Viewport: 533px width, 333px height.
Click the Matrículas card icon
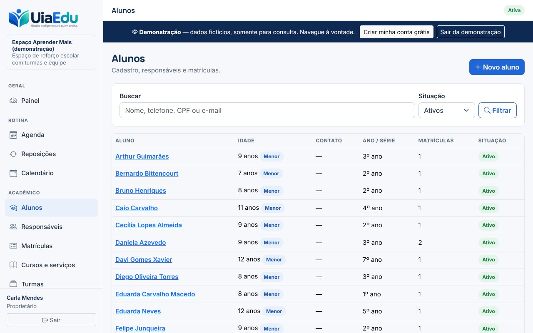tap(13, 246)
